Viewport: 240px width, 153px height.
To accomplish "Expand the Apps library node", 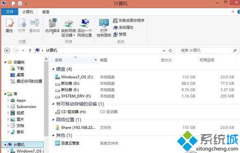I will pyautogui.click(x=8, y=100).
